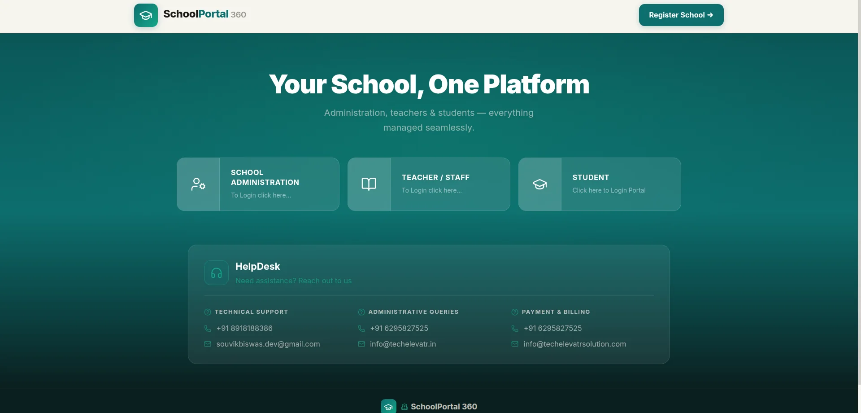This screenshot has width=861, height=413.
Task: Click the Administrative Queries section label
Action: click(x=413, y=312)
